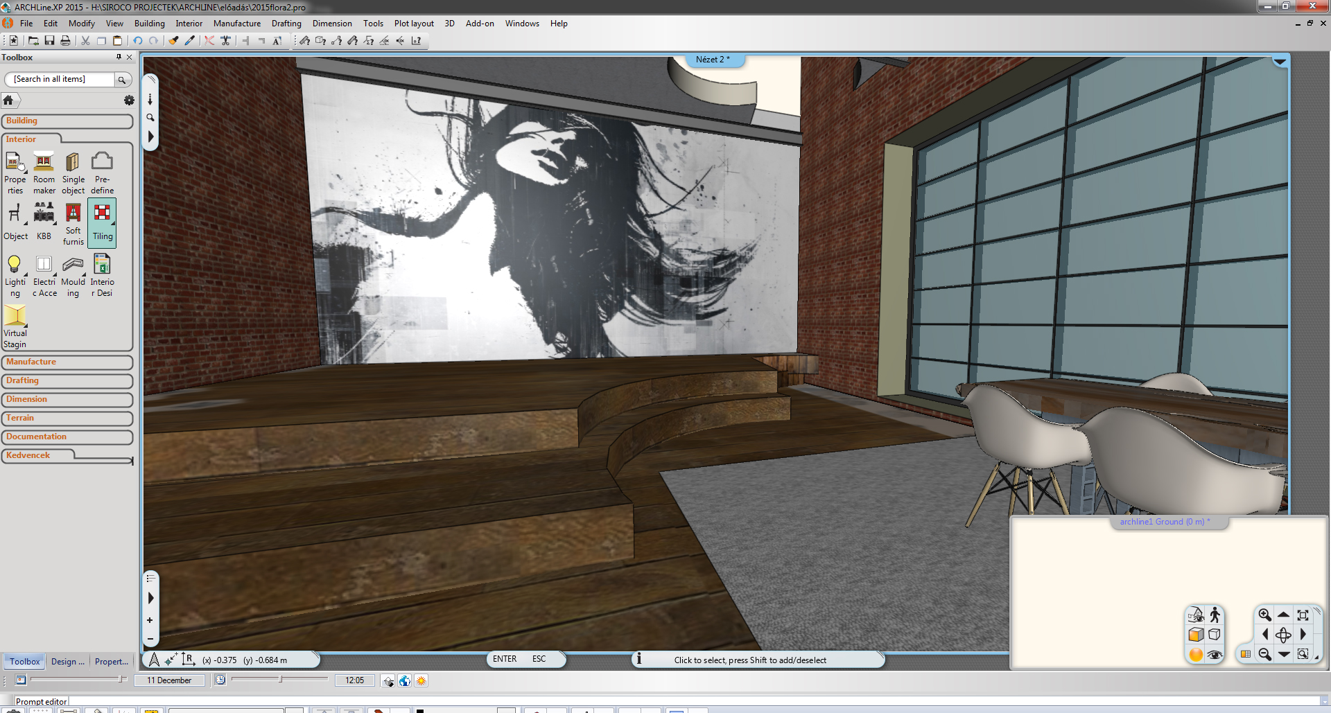Toggle the orange sphere rendering button
This screenshot has height=713, width=1331.
1196,654
